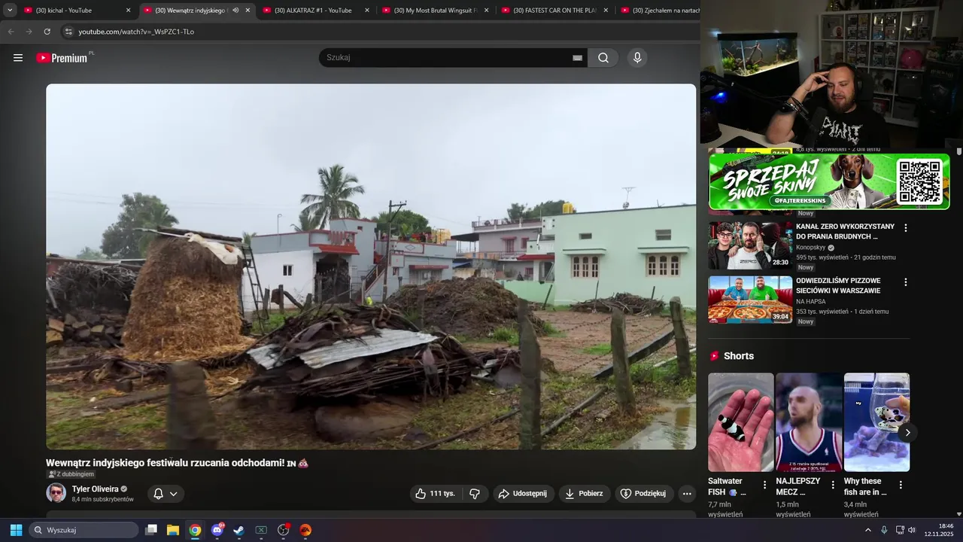
Task: Click the Podziękuj thanks button
Action: pos(643,494)
